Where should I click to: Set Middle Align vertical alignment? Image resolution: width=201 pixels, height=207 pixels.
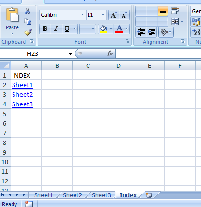point(152,11)
